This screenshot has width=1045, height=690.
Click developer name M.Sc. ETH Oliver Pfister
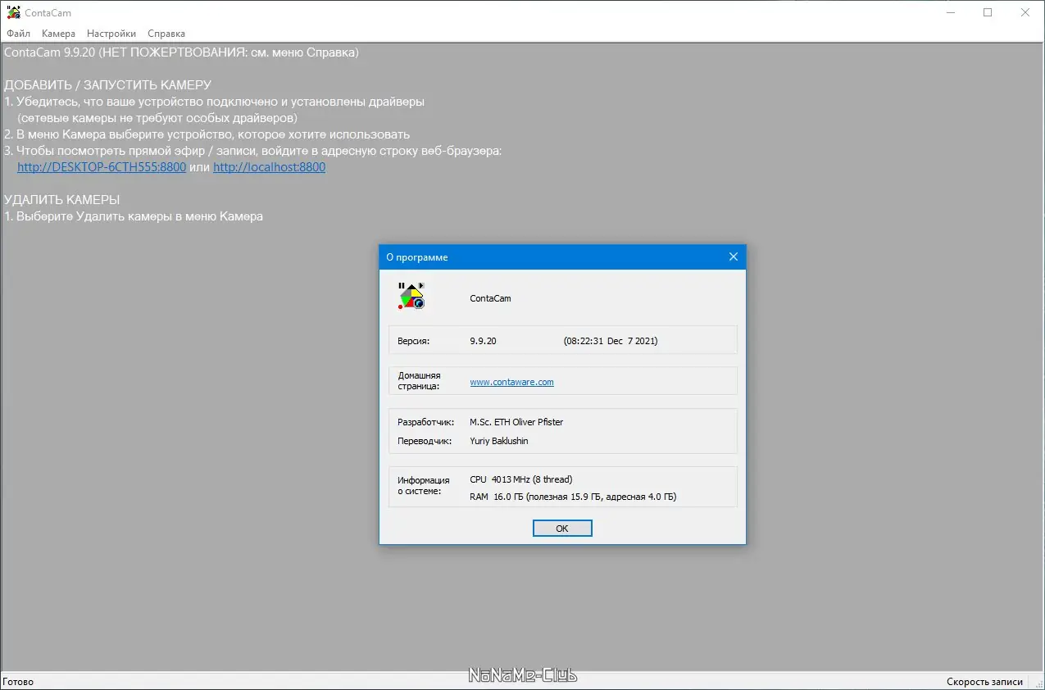pyautogui.click(x=516, y=422)
